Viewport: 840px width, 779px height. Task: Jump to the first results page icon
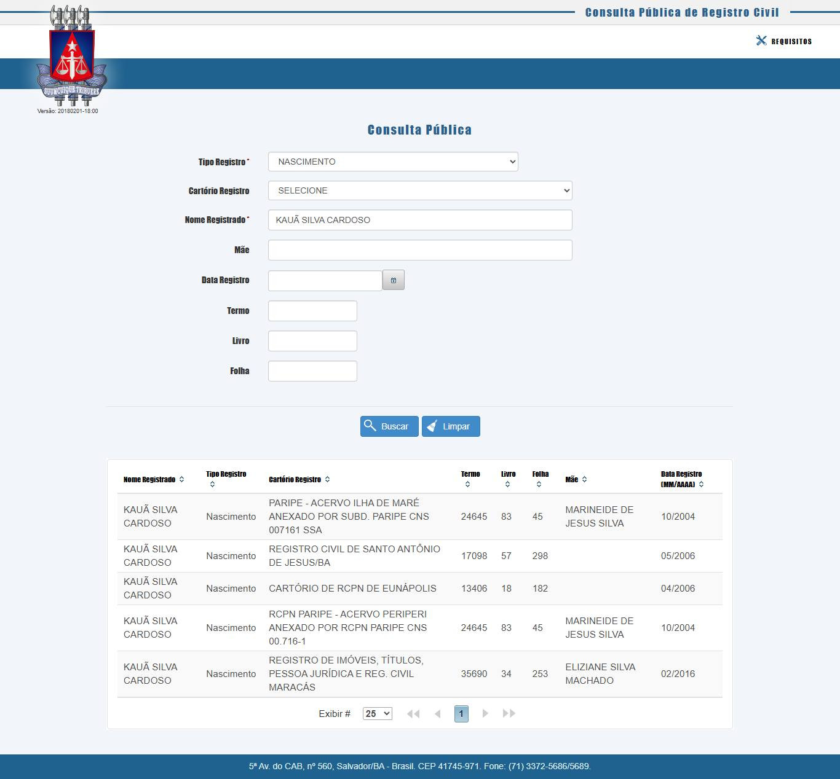[x=413, y=713]
